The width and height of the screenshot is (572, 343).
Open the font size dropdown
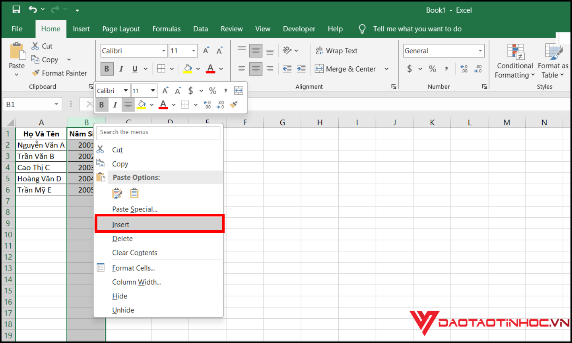point(193,50)
